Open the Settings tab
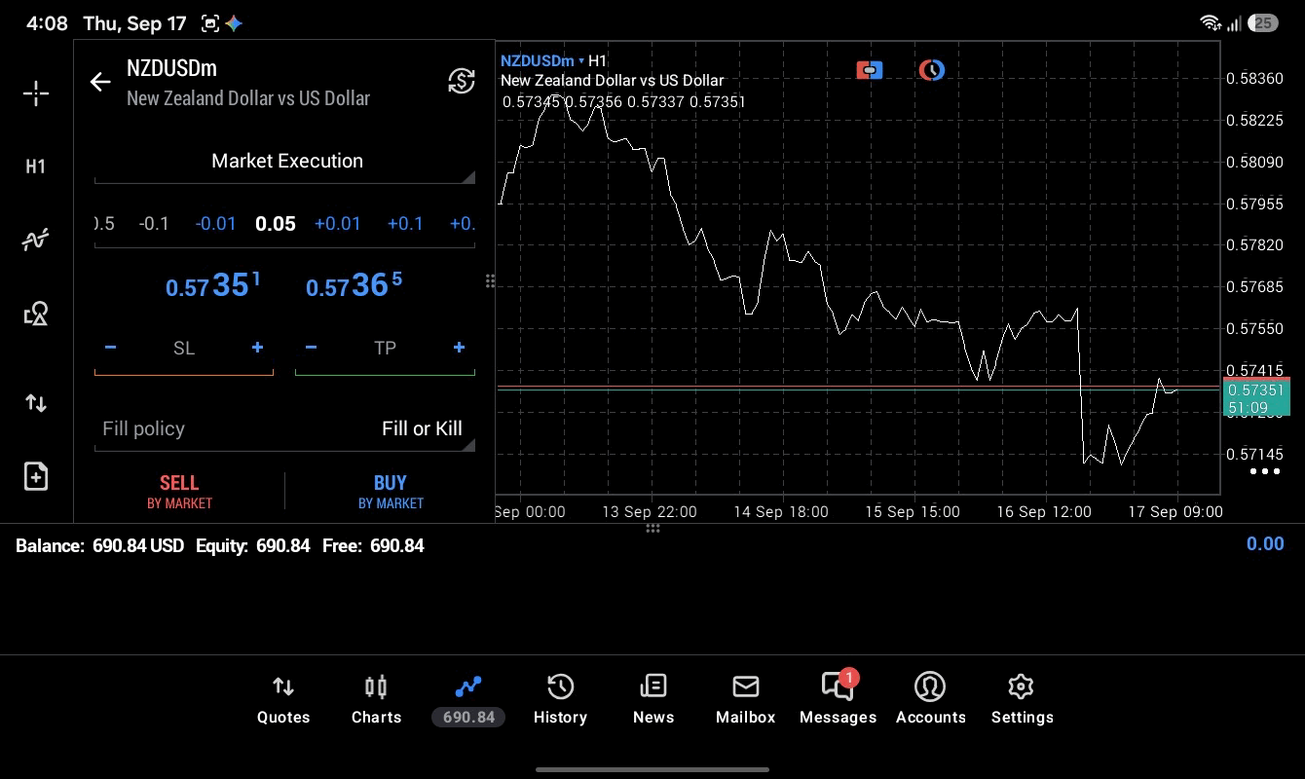The height and width of the screenshot is (779, 1305). pyautogui.click(x=1022, y=700)
